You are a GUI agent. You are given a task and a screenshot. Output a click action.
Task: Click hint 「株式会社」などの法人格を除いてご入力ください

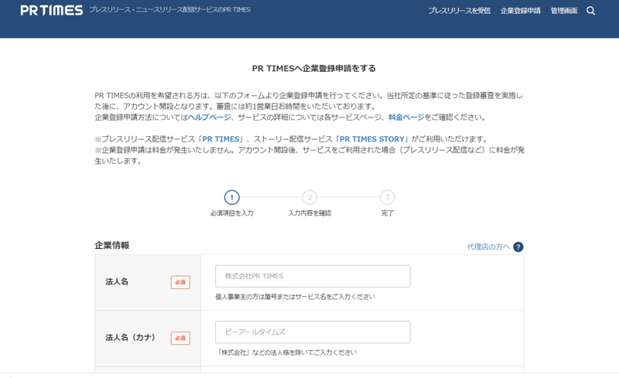point(286,352)
